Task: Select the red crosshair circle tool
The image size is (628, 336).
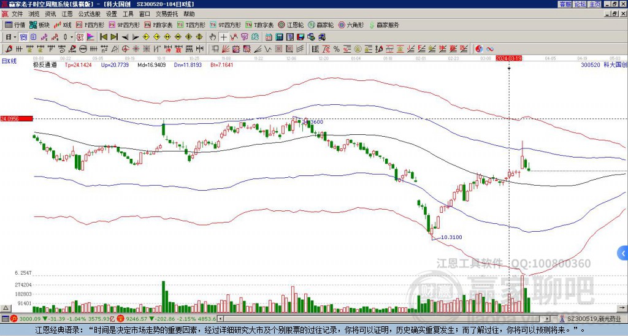Action: pos(125,49)
